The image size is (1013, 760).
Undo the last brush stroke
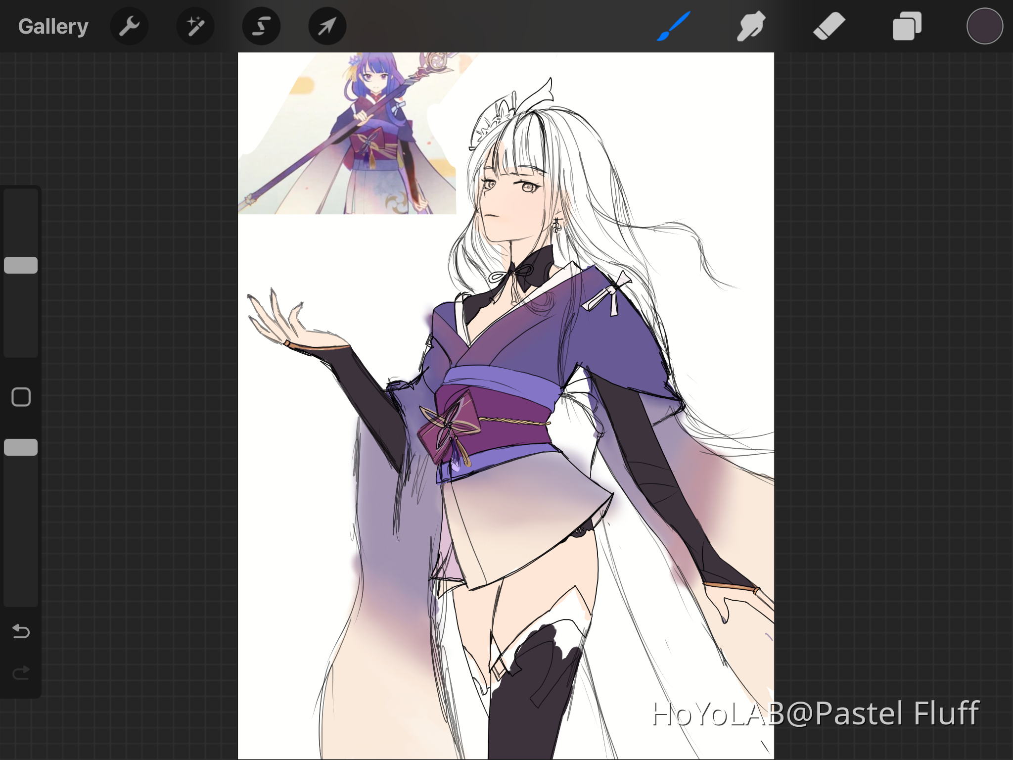coord(21,631)
